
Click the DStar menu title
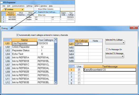pyautogui.click(x=37, y=6)
